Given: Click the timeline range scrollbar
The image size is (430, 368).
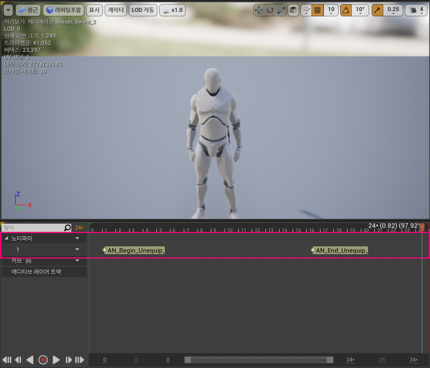Looking at the screenshot, I should 259,360.
